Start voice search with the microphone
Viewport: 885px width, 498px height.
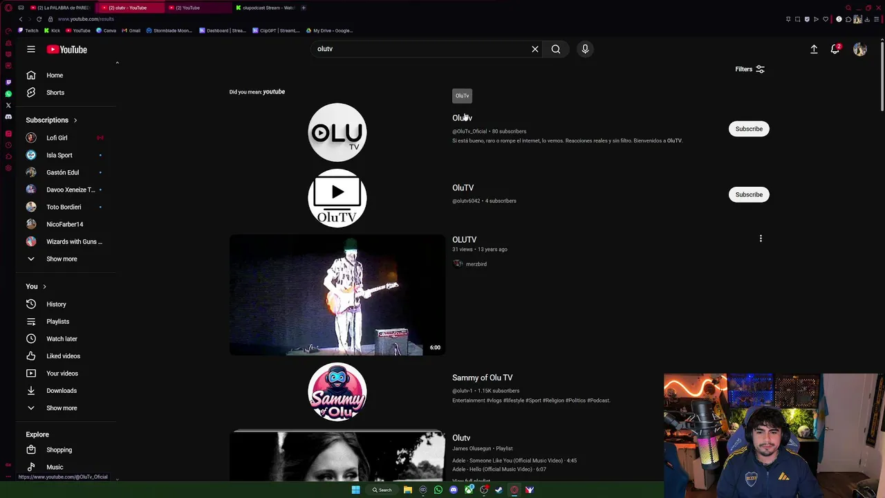click(585, 49)
